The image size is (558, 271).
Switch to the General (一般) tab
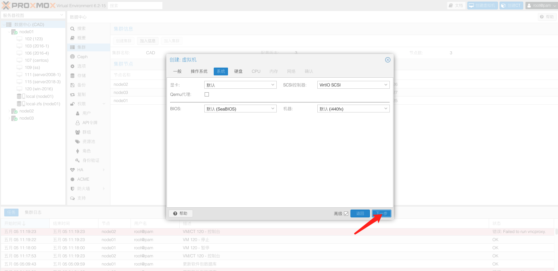pyautogui.click(x=177, y=71)
